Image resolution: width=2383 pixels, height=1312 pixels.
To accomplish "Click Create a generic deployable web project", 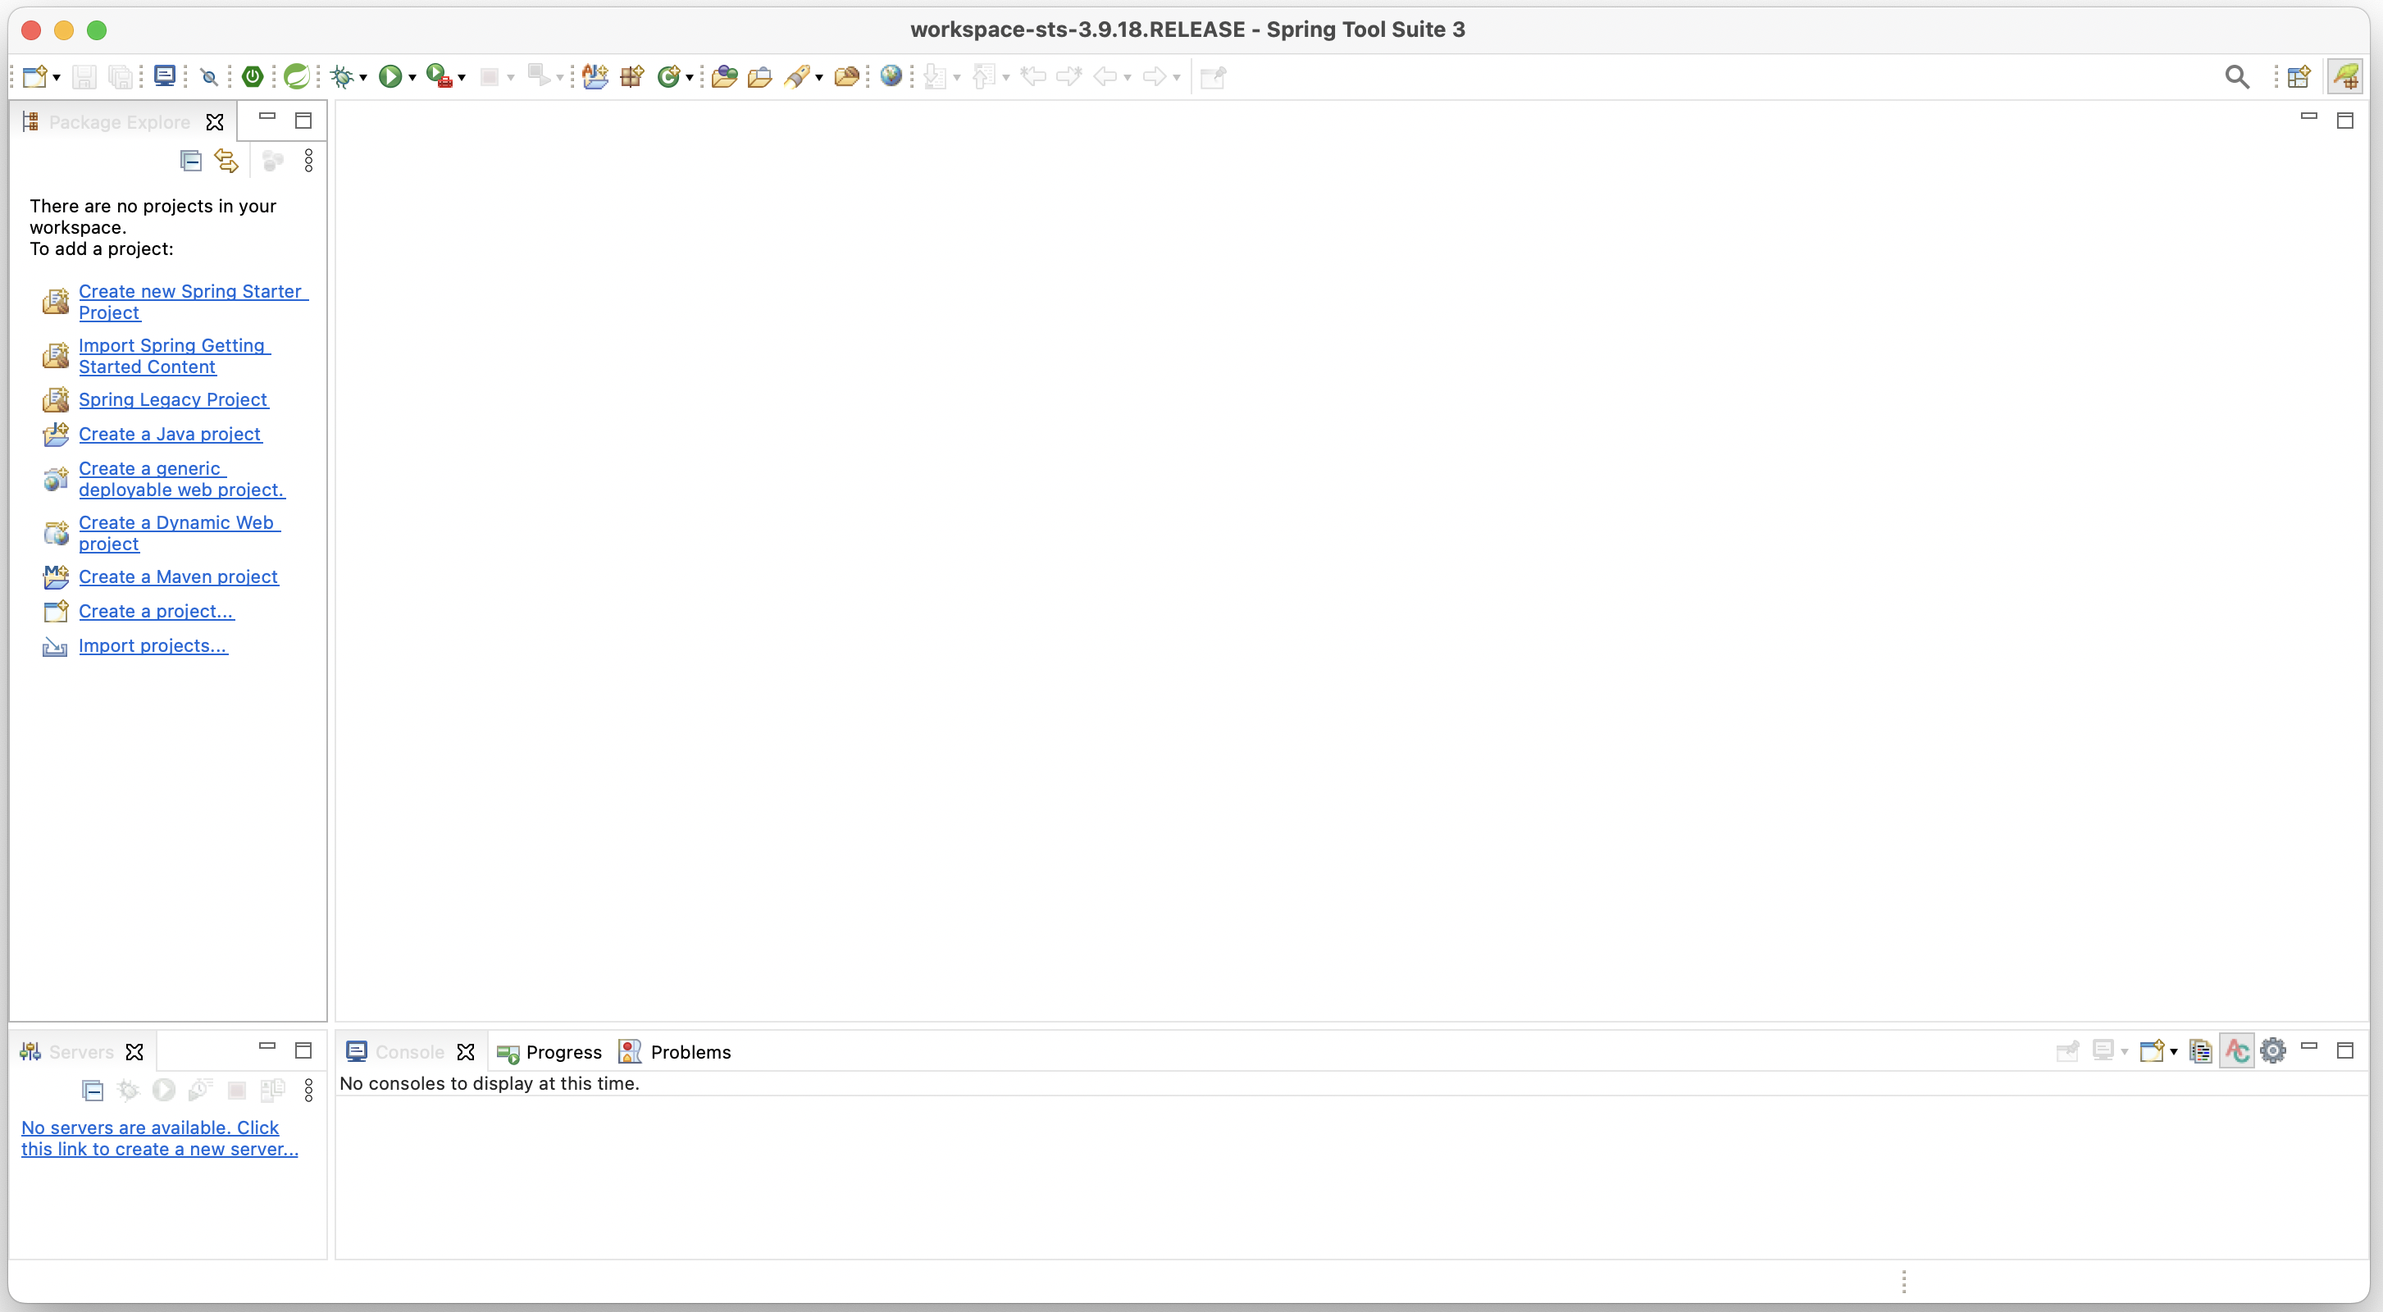I will [x=181, y=479].
